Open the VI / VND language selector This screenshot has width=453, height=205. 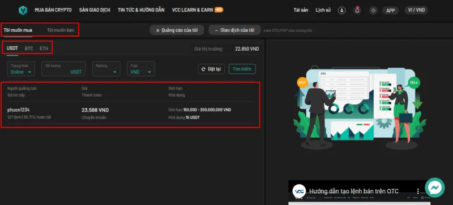[416, 10]
